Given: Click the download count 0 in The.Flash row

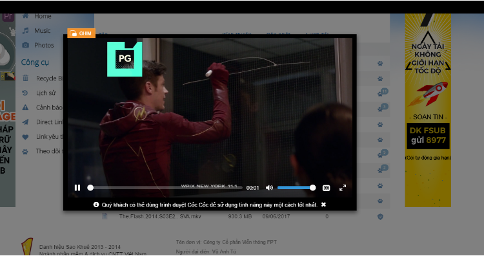Looking at the screenshot, I should pos(327,216).
